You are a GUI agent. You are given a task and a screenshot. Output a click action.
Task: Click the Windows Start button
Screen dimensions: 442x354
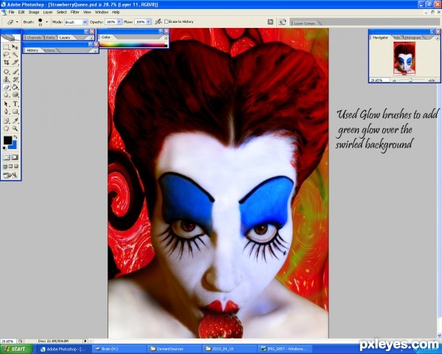click(15, 349)
